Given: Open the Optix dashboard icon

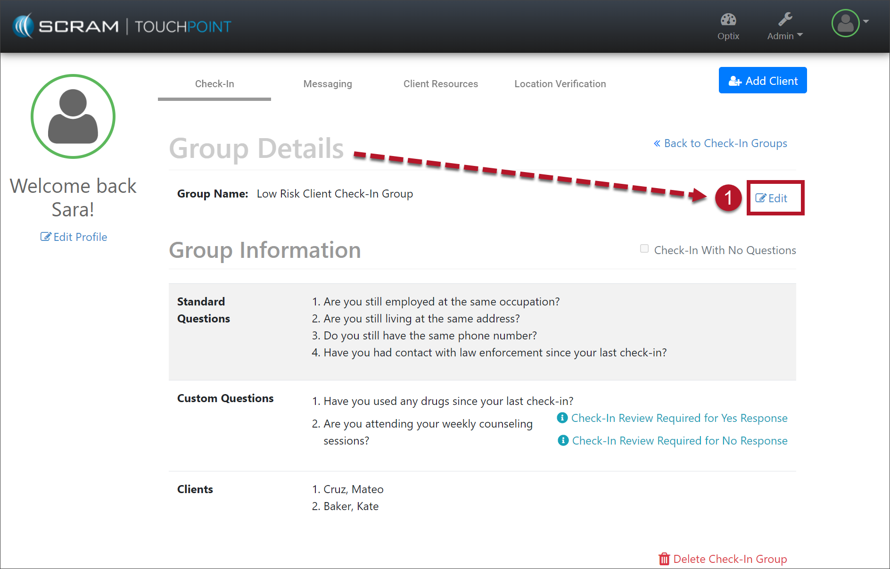Looking at the screenshot, I should click(x=728, y=20).
